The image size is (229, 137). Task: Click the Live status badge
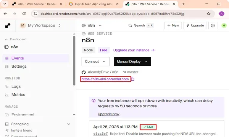click(x=148, y=127)
